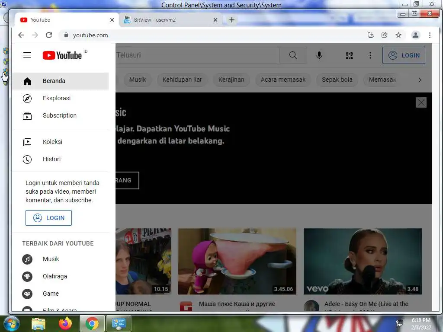Image resolution: width=443 pixels, height=332 pixels.
Task: Go back in Chrome
Action: [21, 35]
